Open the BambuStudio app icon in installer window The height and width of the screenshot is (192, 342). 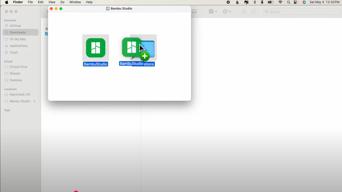(96, 48)
